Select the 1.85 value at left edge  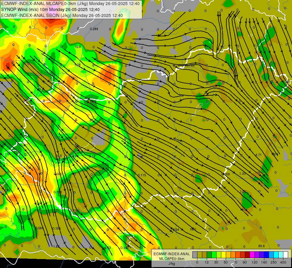[7, 190]
